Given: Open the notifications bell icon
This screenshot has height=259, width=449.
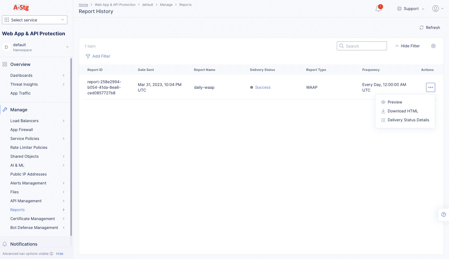Looking at the screenshot, I should pos(378,9).
